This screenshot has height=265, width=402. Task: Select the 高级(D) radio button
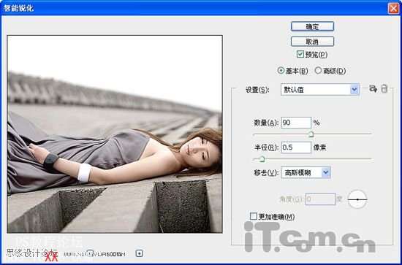click(x=318, y=70)
